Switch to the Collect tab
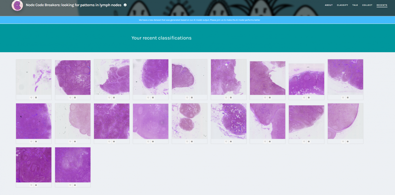The width and height of the screenshot is (395, 195). (x=367, y=5)
